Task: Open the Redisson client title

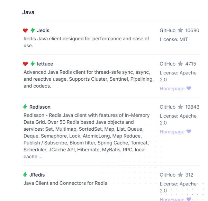Action: click(x=40, y=107)
